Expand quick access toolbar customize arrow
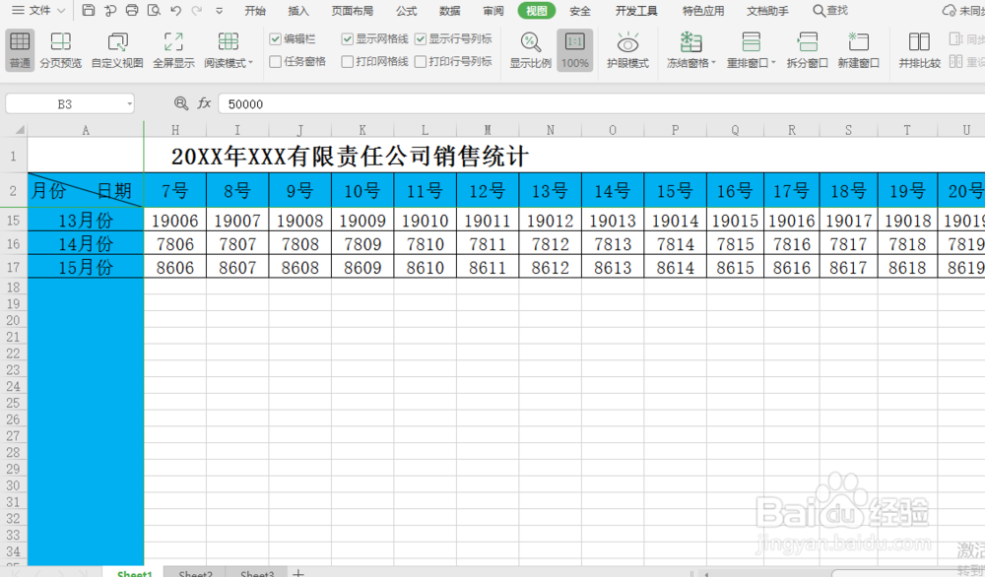Image resolution: width=985 pixels, height=577 pixels. [219, 11]
